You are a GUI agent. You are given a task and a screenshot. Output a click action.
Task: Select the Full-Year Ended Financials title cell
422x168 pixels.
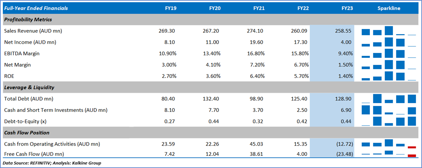[36, 8]
